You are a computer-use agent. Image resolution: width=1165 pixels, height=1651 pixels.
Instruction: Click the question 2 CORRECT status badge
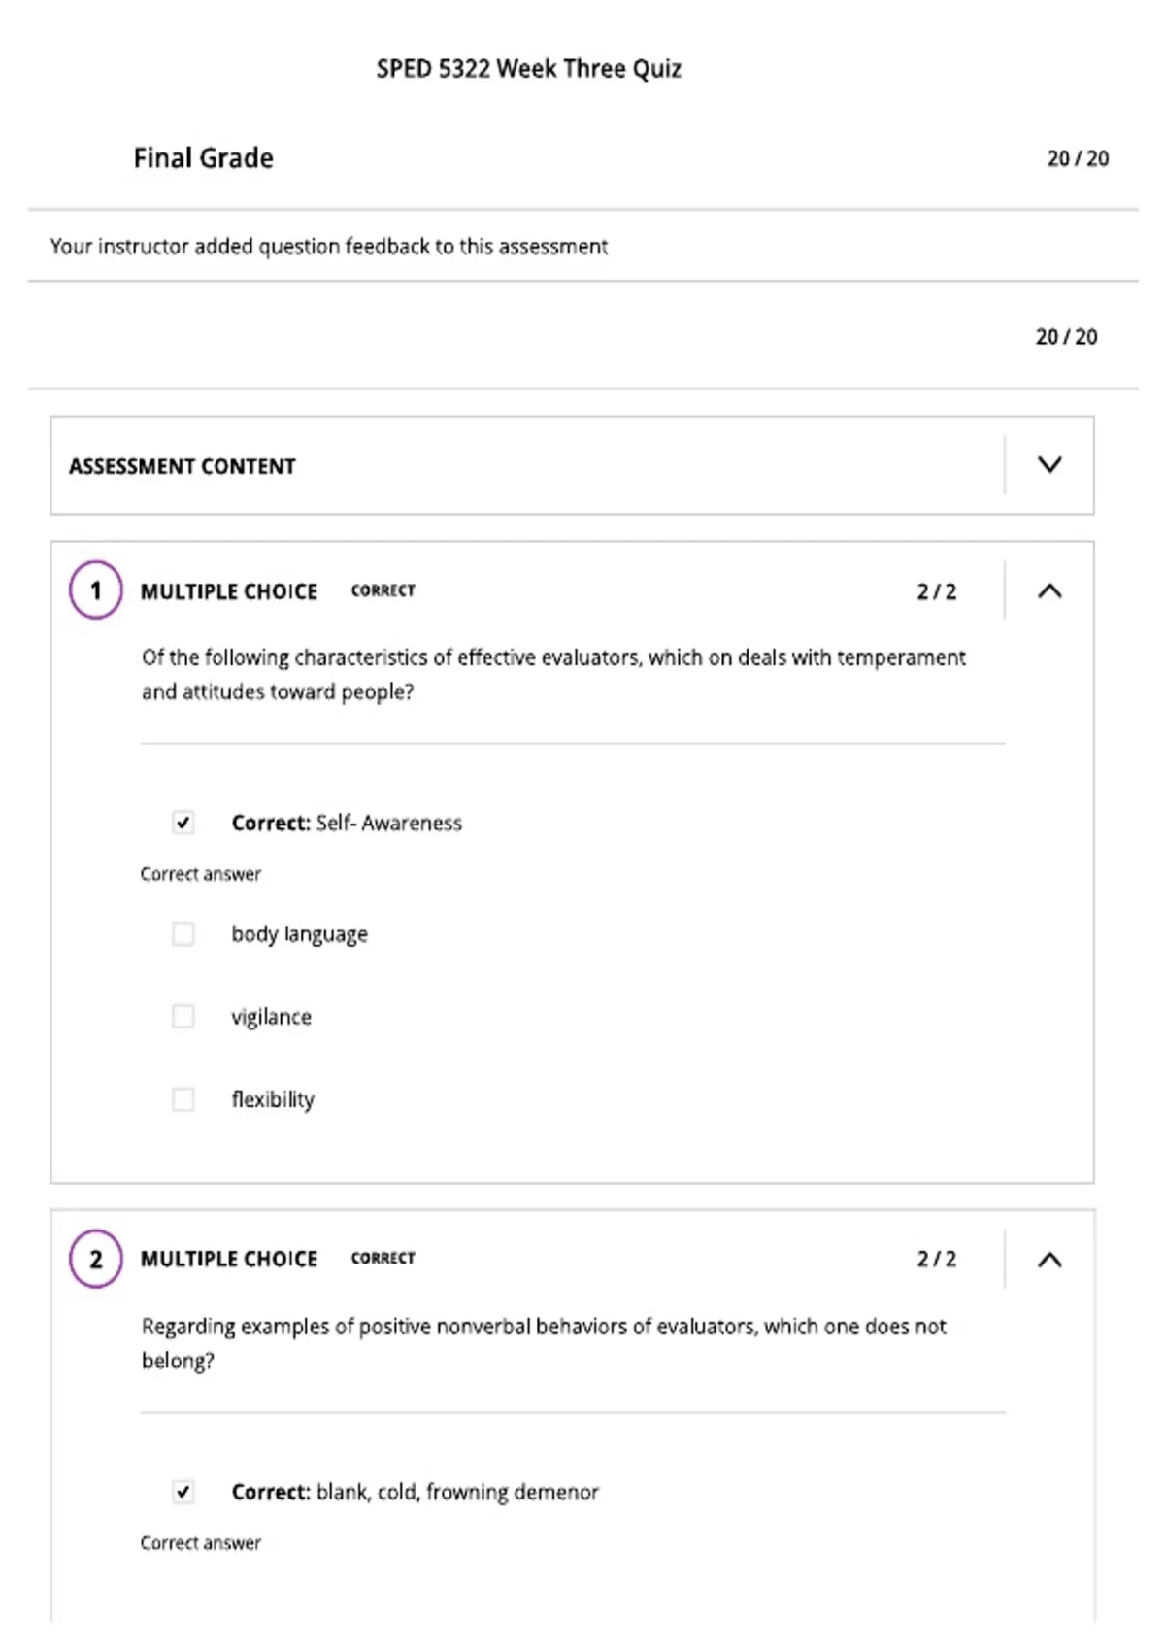383,1258
